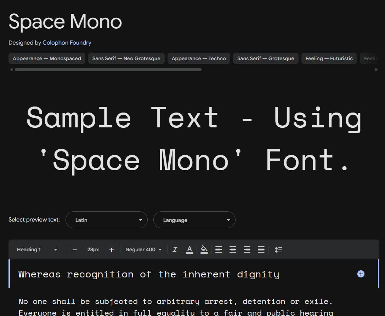Click the blue plus circle icon
Viewport: 385px width, 316px height.
[361, 274]
